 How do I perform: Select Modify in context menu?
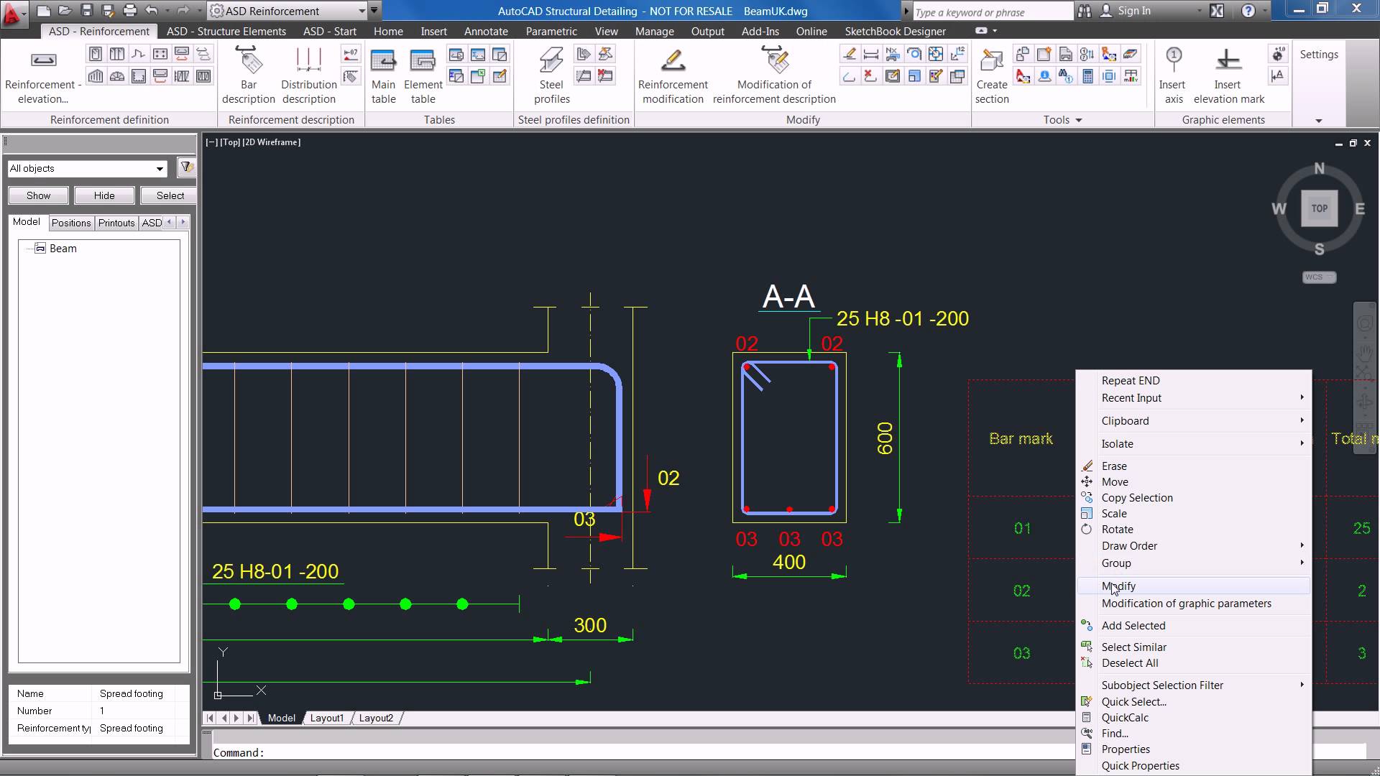(x=1194, y=586)
